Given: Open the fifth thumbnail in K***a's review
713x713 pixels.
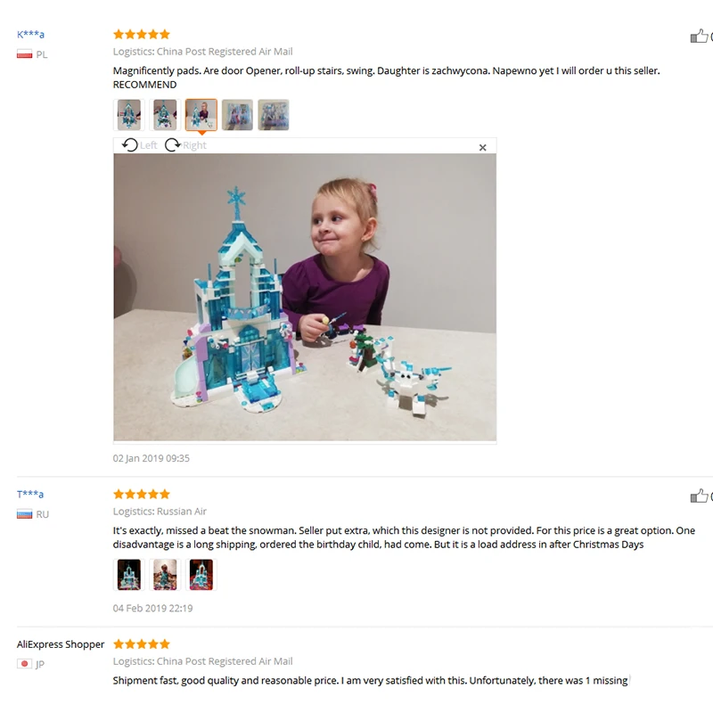Looking at the screenshot, I should click(x=274, y=115).
